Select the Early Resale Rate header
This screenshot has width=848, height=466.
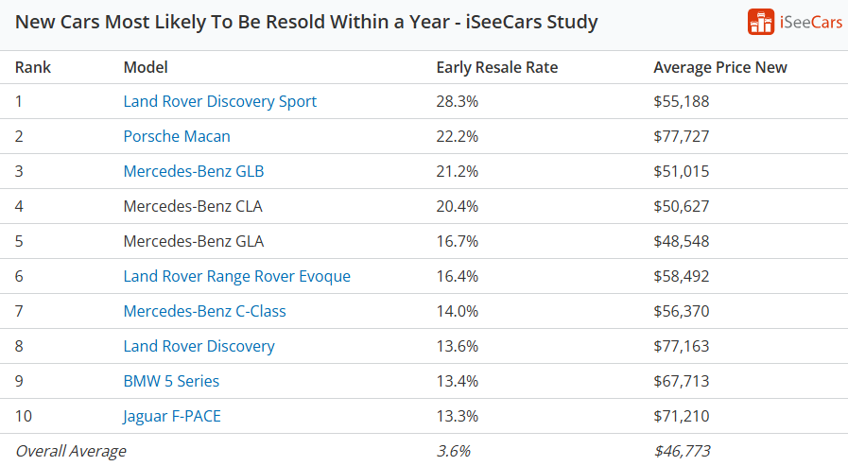pyautogui.click(x=497, y=67)
